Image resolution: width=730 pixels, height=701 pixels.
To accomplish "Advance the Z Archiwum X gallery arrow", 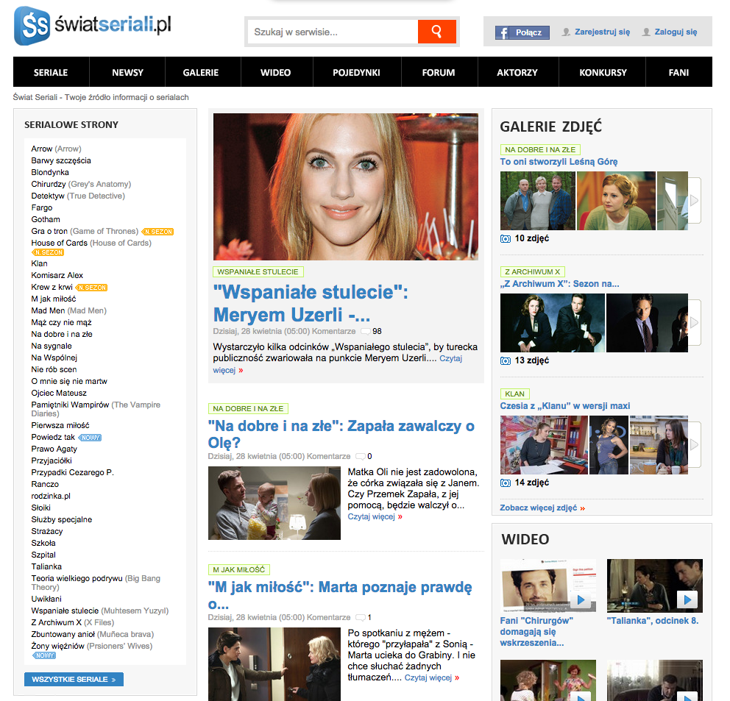I will click(694, 322).
